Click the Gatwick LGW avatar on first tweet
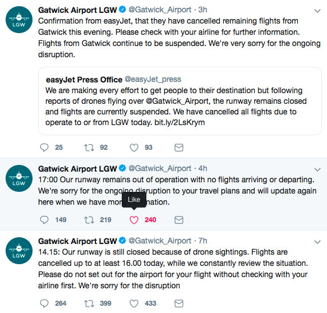 19,20
